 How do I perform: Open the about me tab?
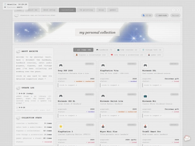point(32,10)
